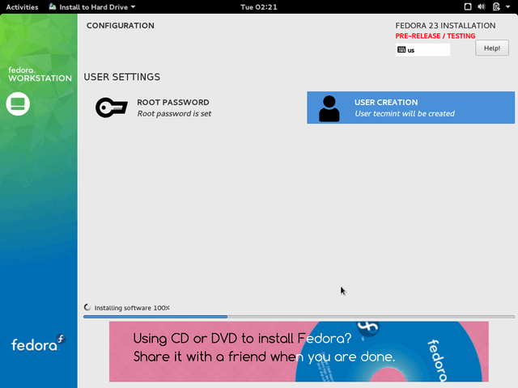
Task: Click the window square icon in the top bar
Action: pos(468,6)
